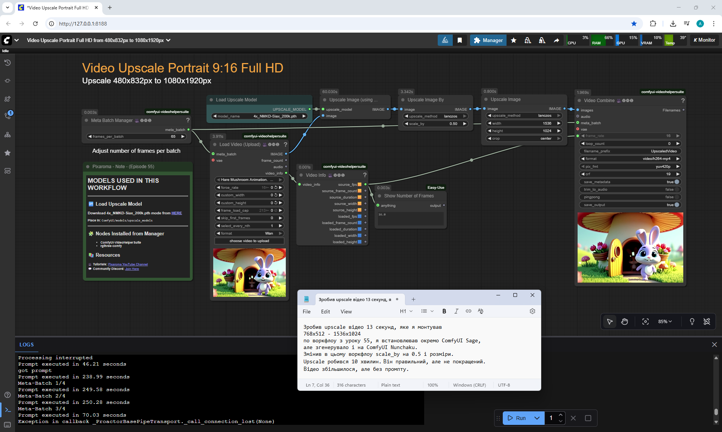722x432 pixels.
Task: Open the View menu in Notepad
Action: click(346, 312)
